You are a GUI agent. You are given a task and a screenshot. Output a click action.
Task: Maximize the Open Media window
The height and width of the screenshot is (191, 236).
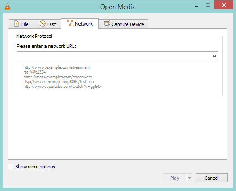pos(208,5)
